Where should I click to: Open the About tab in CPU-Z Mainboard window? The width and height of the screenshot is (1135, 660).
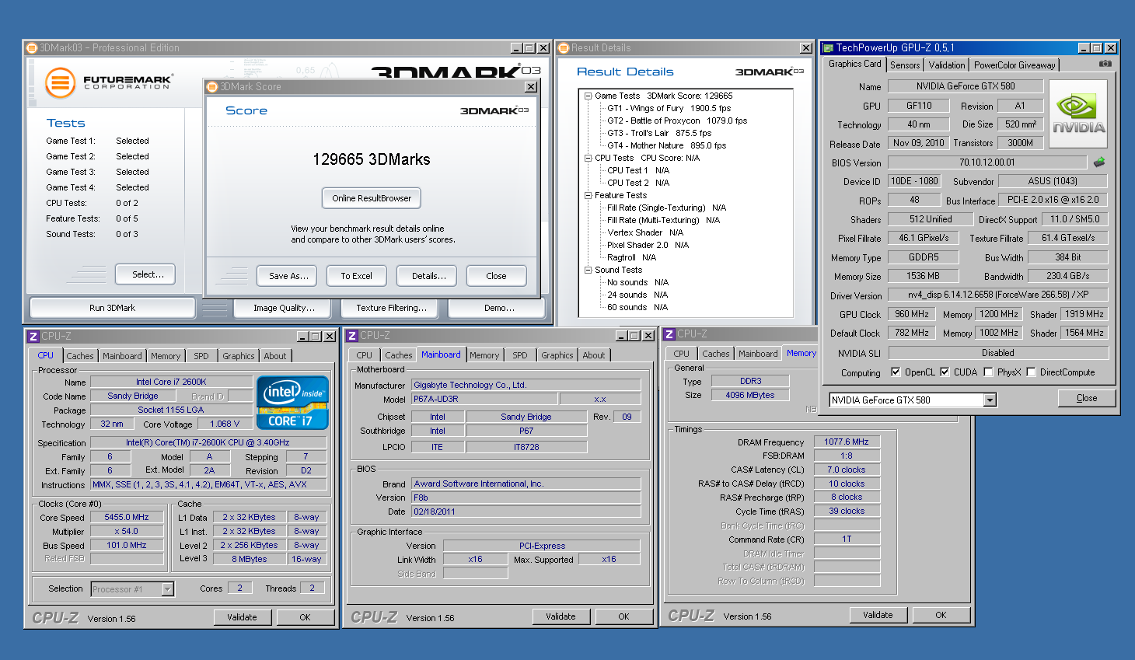[x=594, y=355]
